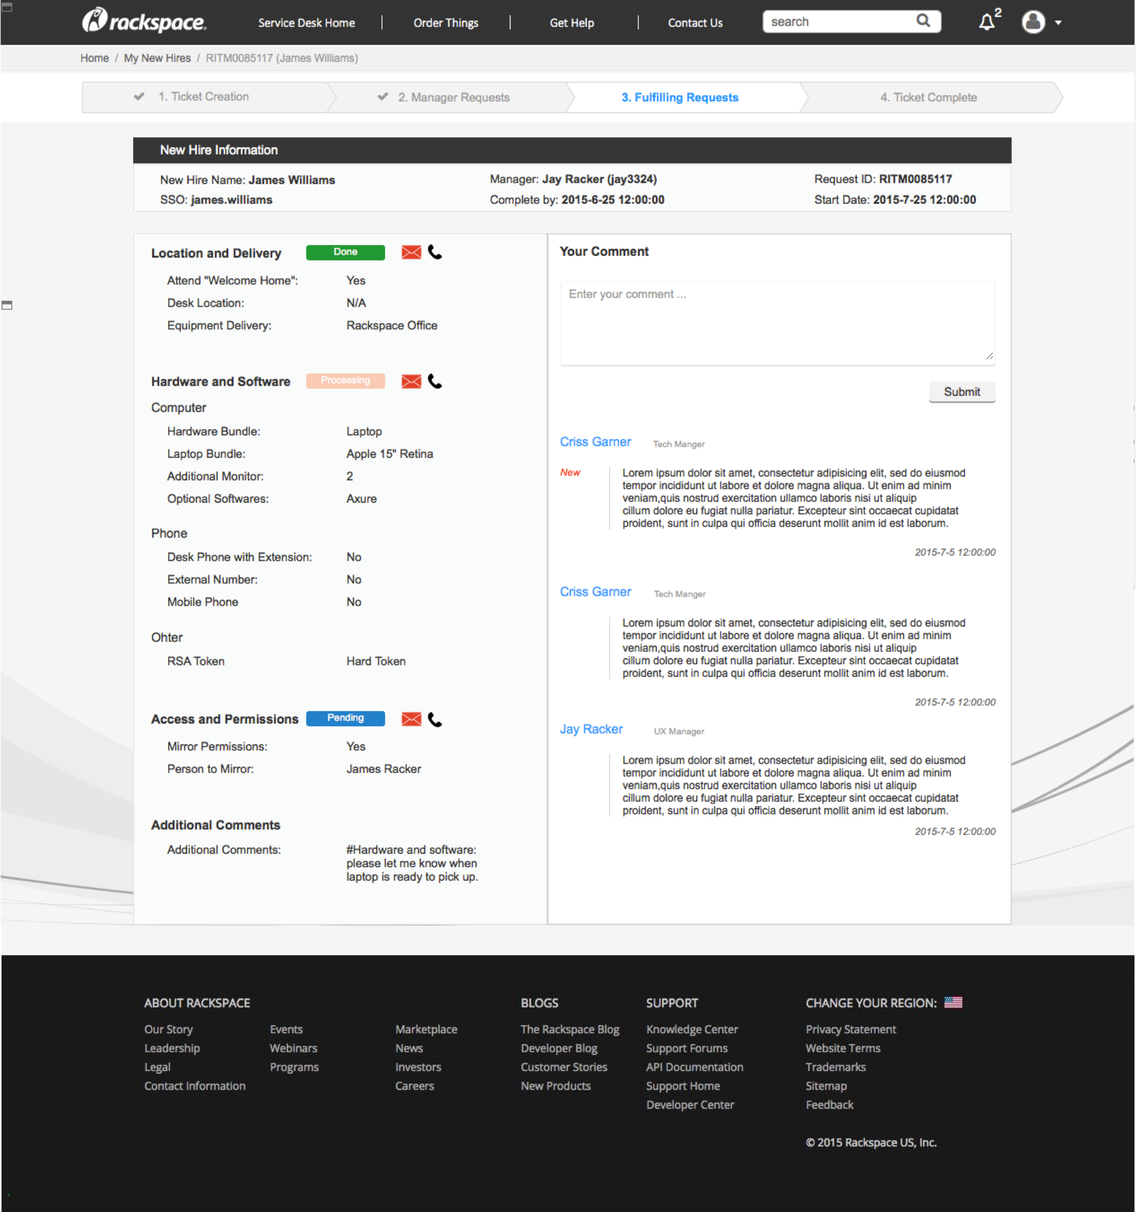Click the phone icon for Location and Delivery

coord(434,252)
